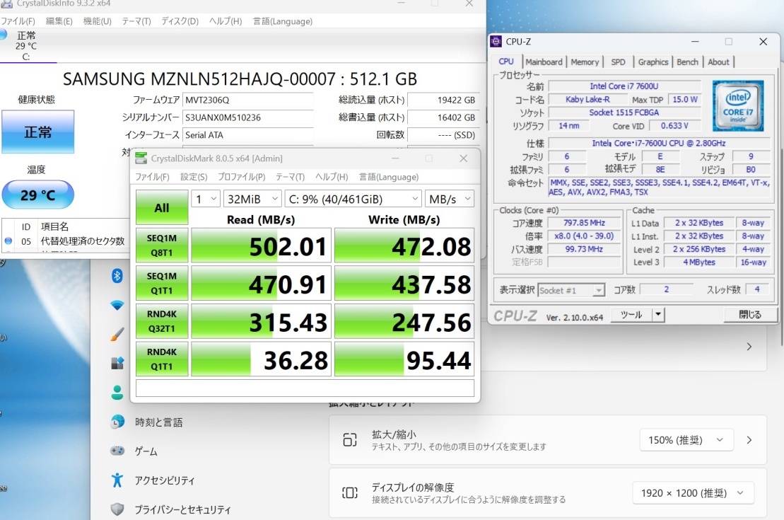Run the SEQ1M Q8T1 test button
This screenshot has height=520, width=784.
tap(161, 245)
